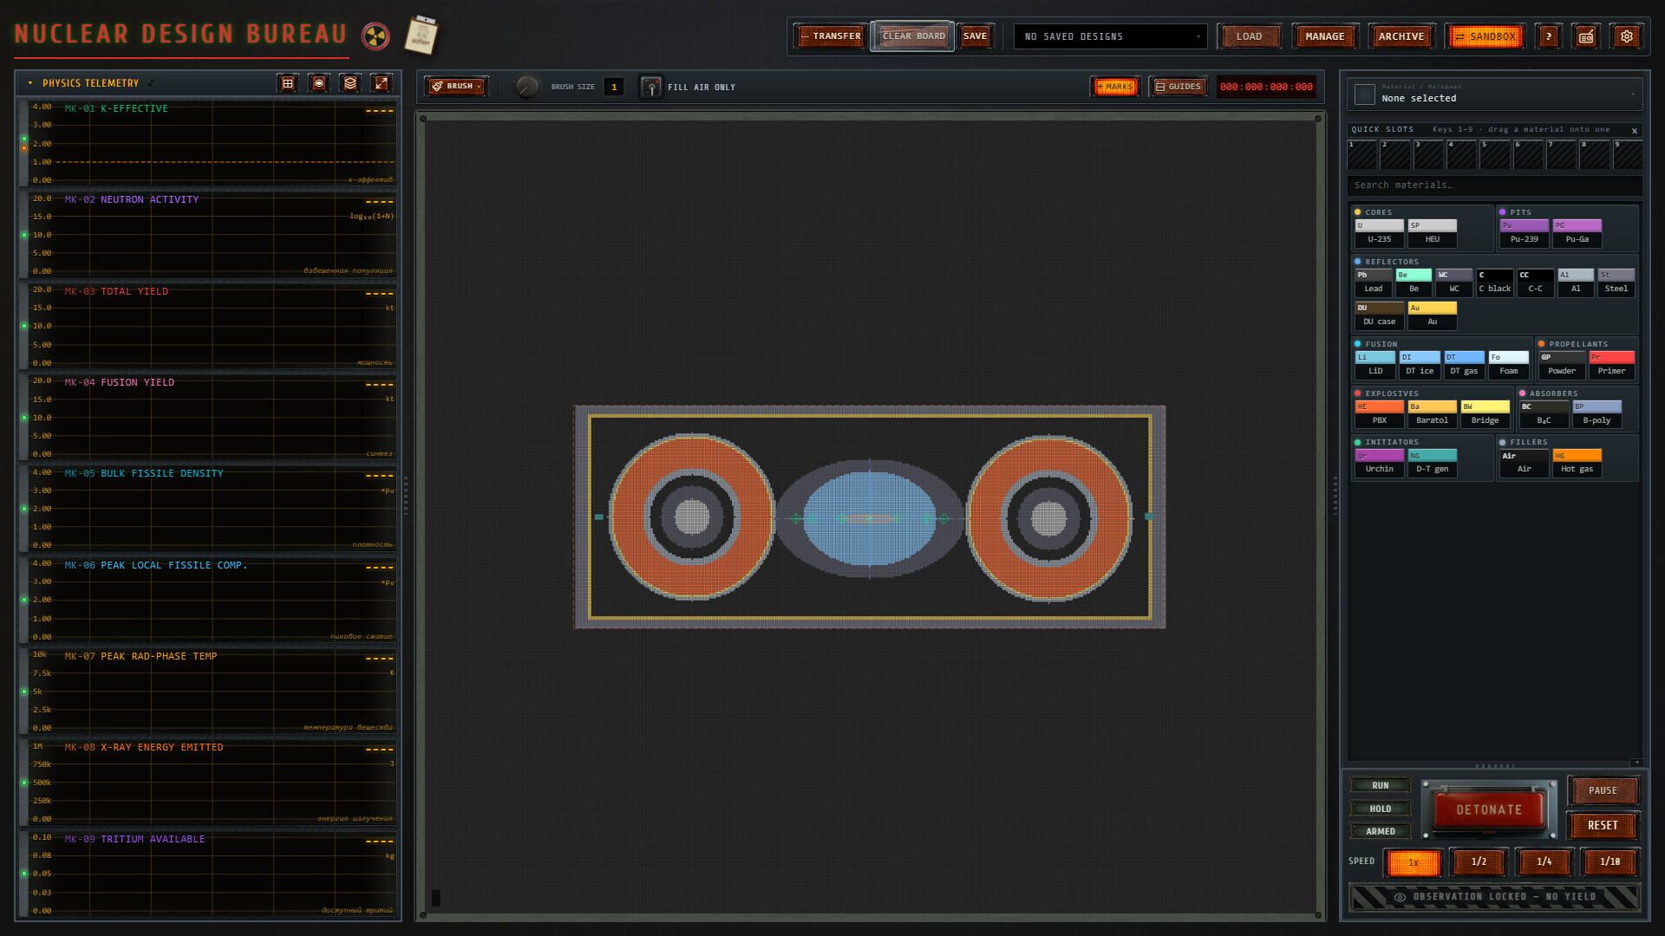
Task: Set simulation speed to 1/2
Action: tap(1479, 861)
